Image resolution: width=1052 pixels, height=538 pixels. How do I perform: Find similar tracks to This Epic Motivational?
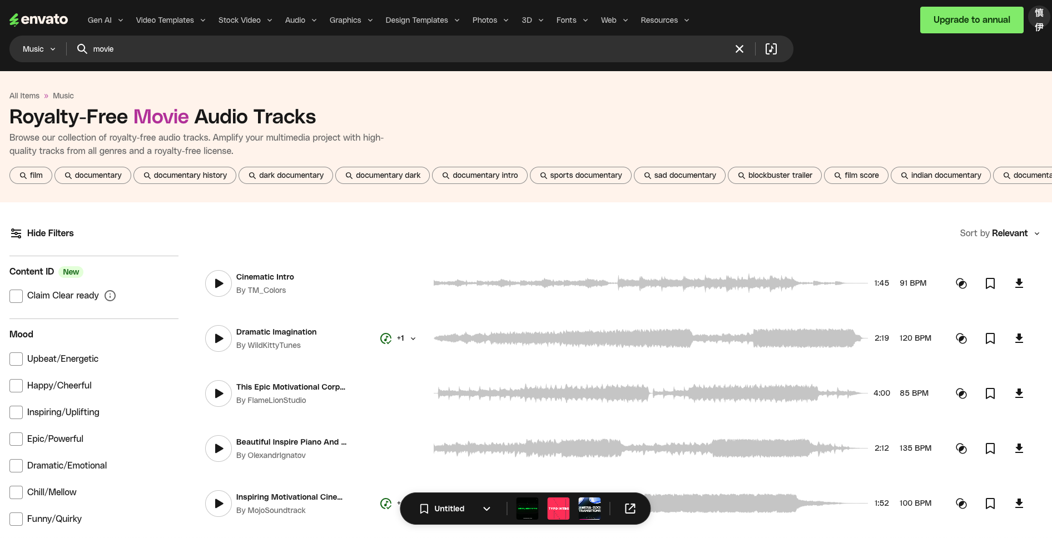click(961, 393)
